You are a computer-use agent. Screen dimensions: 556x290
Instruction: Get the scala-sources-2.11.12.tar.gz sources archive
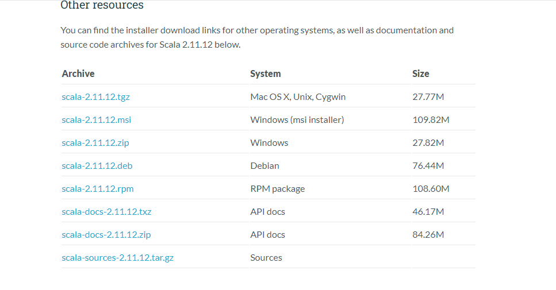point(118,258)
